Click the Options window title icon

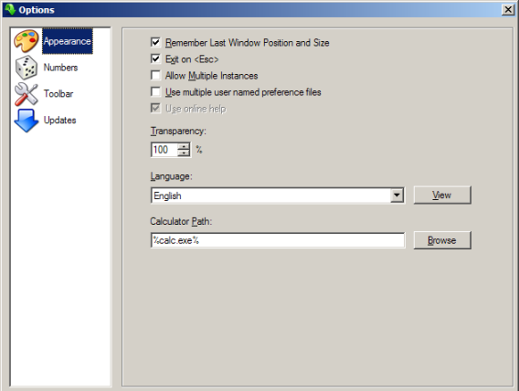pyautogui.click(x=10, y=9)
